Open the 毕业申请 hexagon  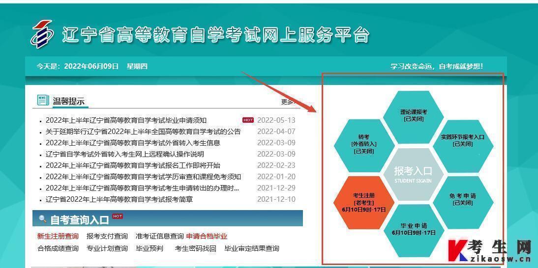click(x=414, y=231)
